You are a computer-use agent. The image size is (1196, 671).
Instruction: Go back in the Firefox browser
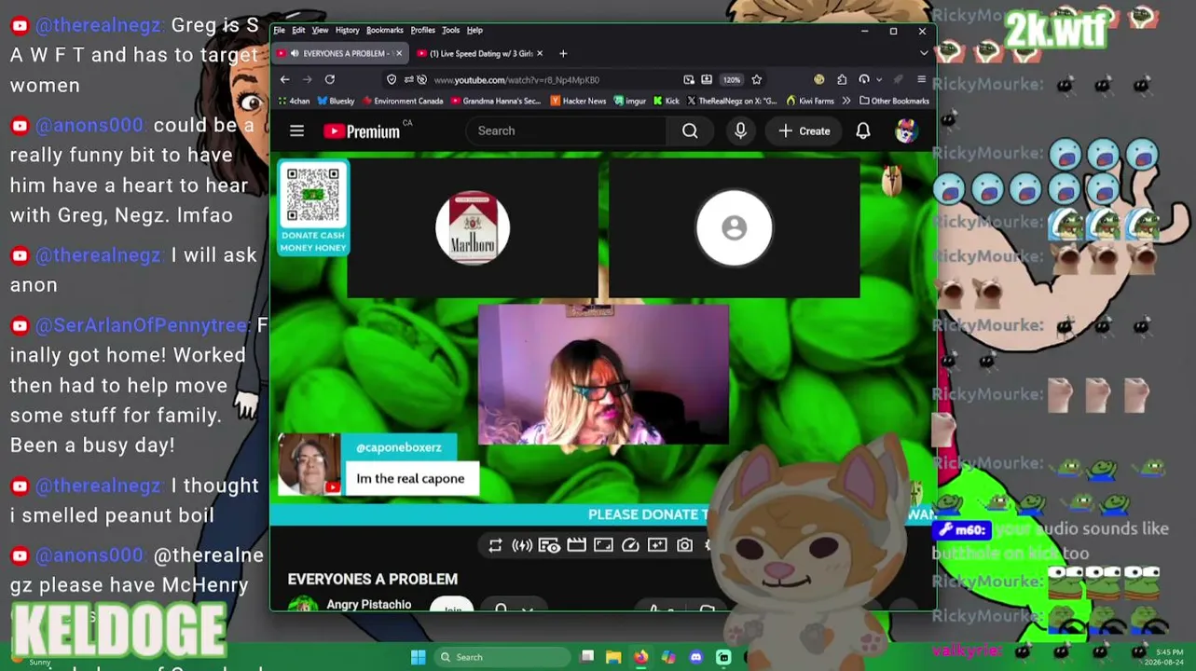(284, 79)
